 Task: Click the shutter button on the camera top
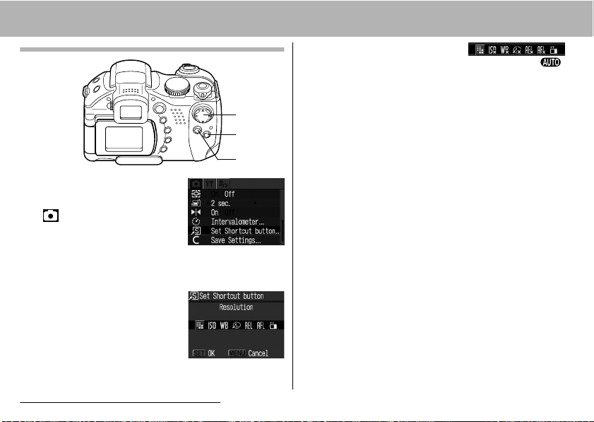[189, 69]
